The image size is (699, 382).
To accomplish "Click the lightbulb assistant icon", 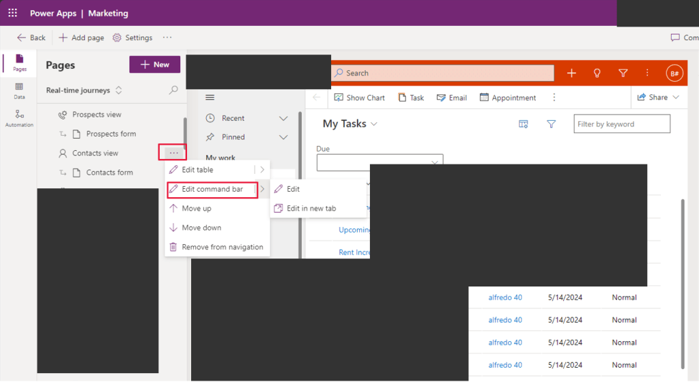I will point(597,73).
